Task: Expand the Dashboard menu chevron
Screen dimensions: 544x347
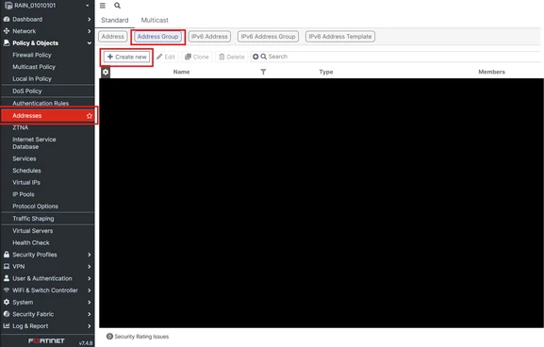Action: coord(90,19)
